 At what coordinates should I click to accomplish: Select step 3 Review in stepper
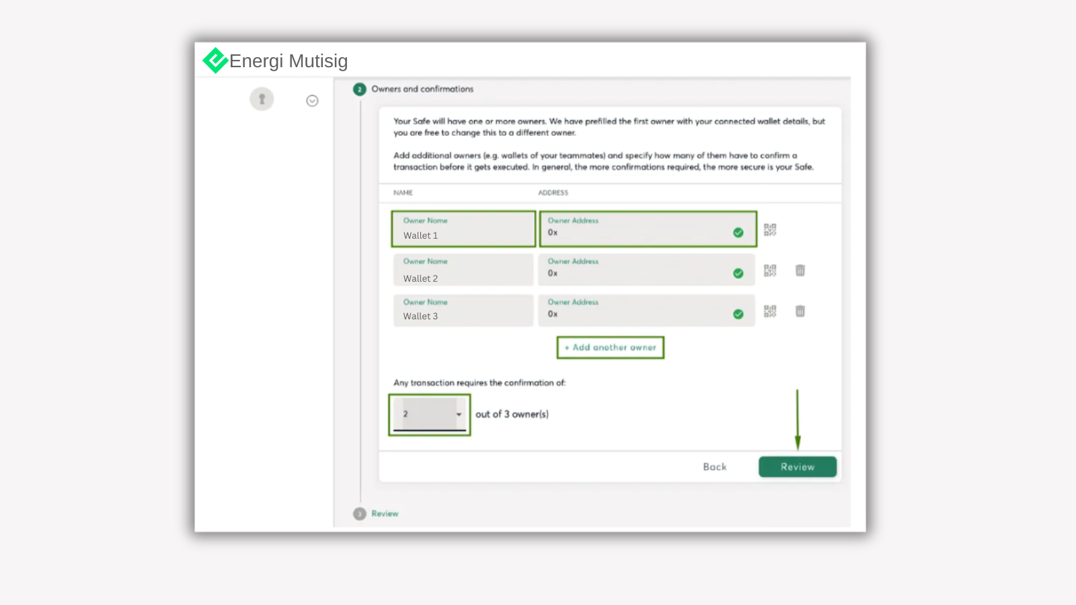376,514
